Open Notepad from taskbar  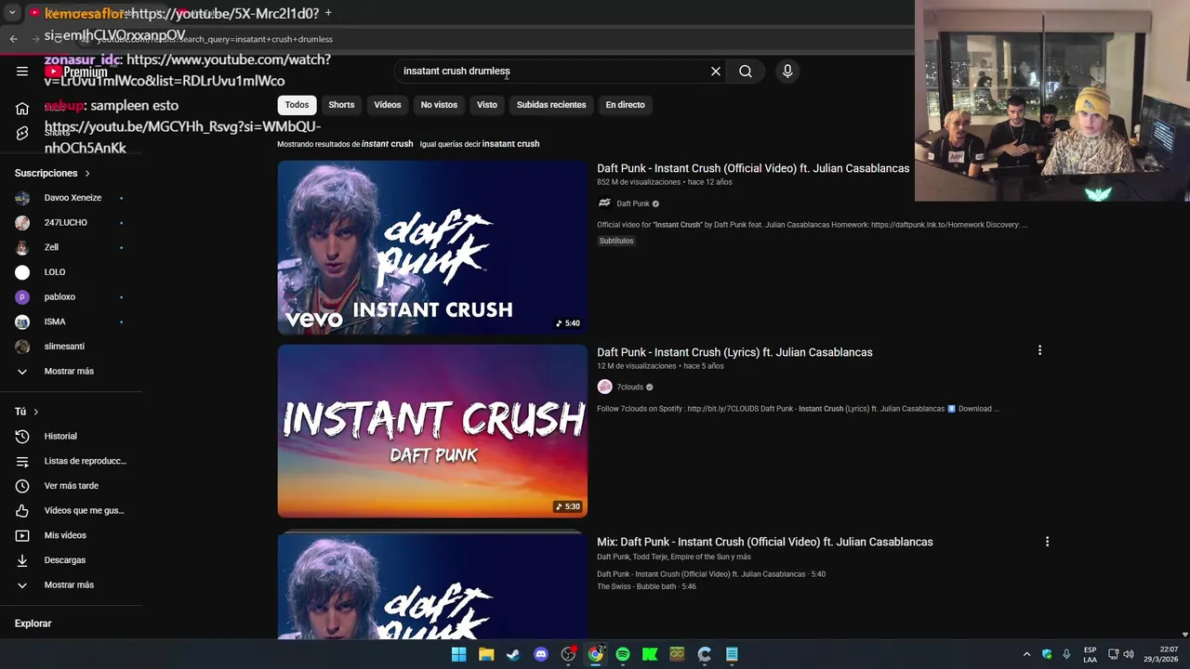(732, 654)
